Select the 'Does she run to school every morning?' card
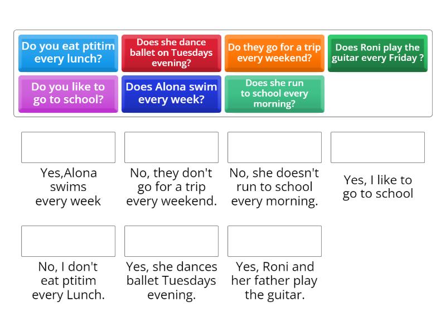The image size is (446, 335). coord(274,94)
